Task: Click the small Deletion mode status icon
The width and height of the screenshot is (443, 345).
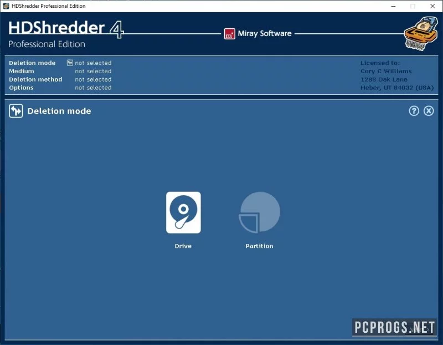Action: (x=70, y=63)
